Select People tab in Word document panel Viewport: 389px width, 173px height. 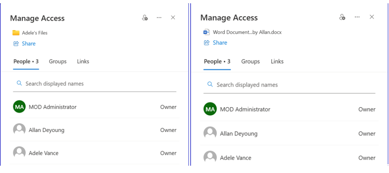click(x=217, y=62)
